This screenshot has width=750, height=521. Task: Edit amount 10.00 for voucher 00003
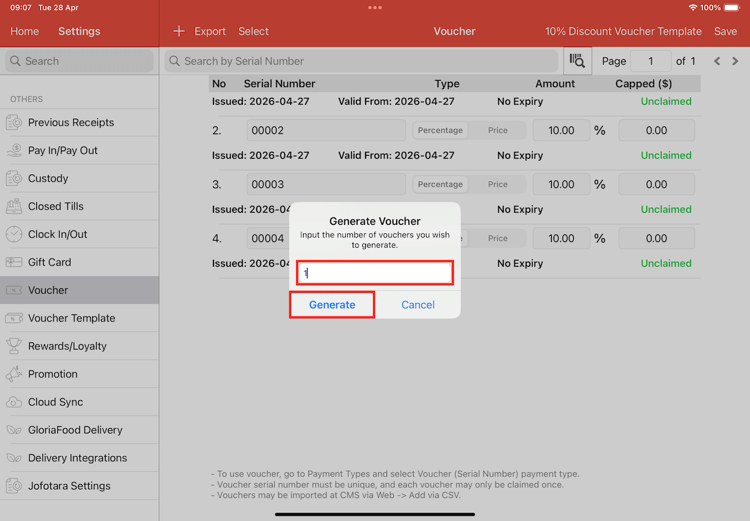click(x=561, y=184)
